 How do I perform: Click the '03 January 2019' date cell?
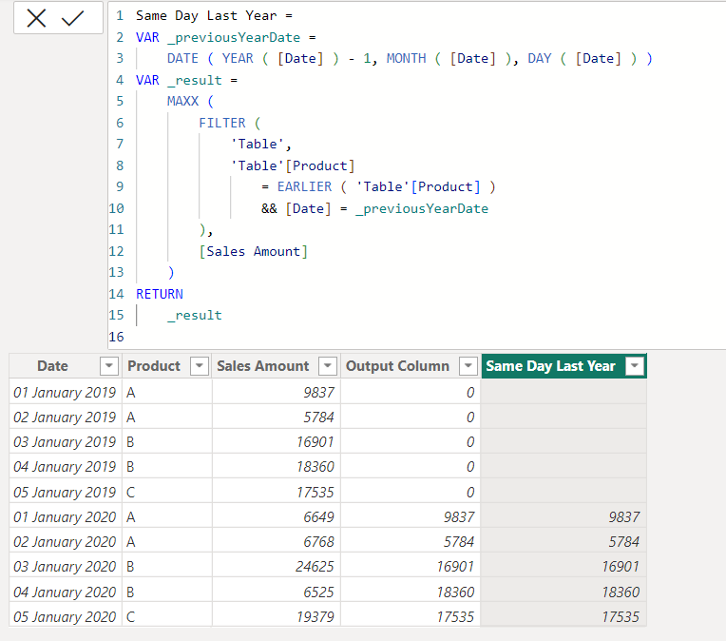pos(65,441)
